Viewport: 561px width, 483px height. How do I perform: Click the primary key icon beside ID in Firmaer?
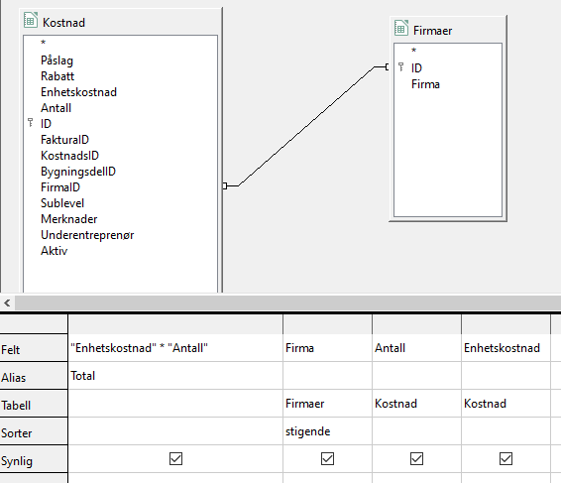(401, 67)
